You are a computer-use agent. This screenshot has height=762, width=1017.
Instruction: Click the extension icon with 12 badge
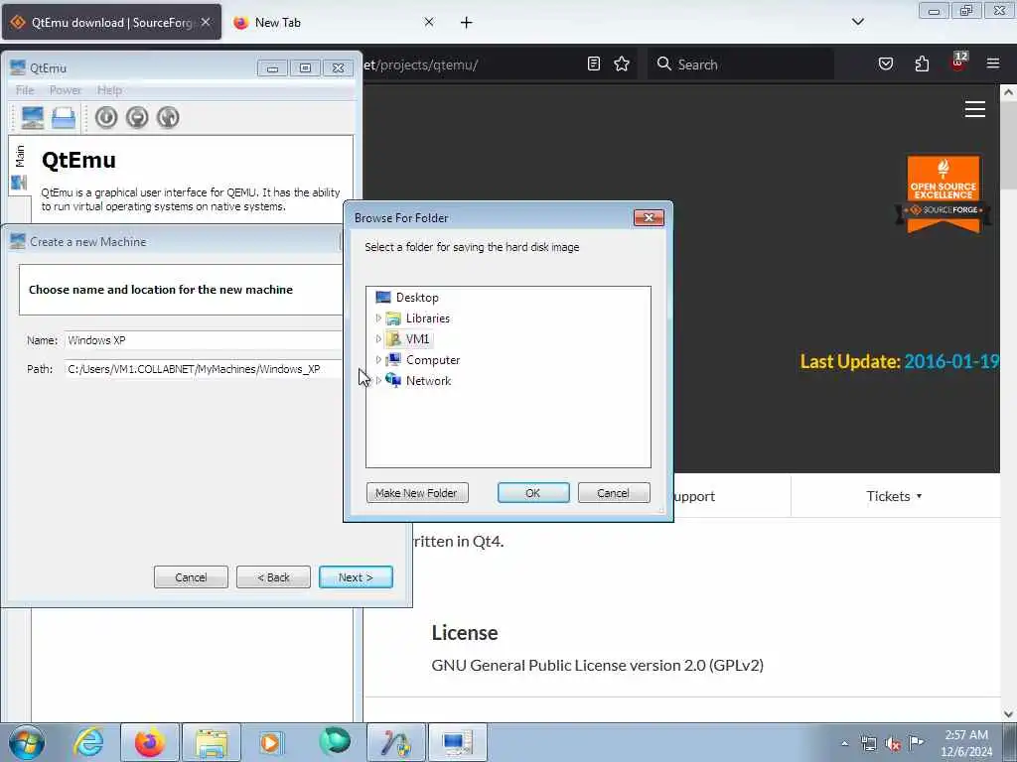pyautogui.click(x=958, y=62)
